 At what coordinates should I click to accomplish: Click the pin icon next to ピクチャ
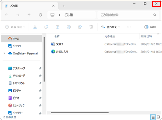(40, 91)
